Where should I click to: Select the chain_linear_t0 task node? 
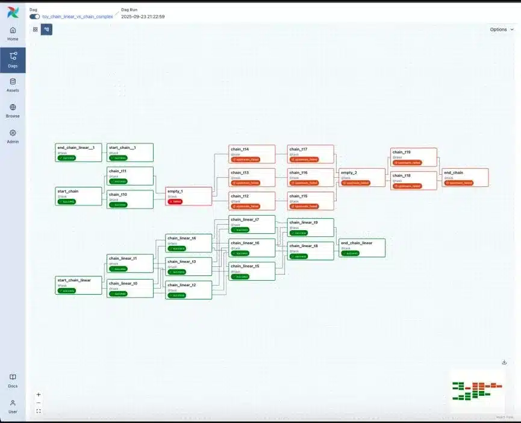point(130,289)
